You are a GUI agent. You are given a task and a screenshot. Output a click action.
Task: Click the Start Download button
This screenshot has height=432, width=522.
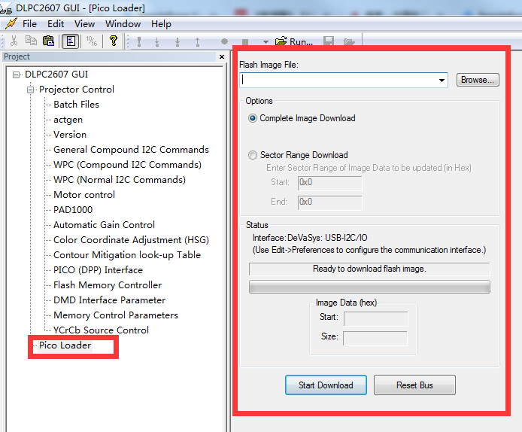click(326, 385)
